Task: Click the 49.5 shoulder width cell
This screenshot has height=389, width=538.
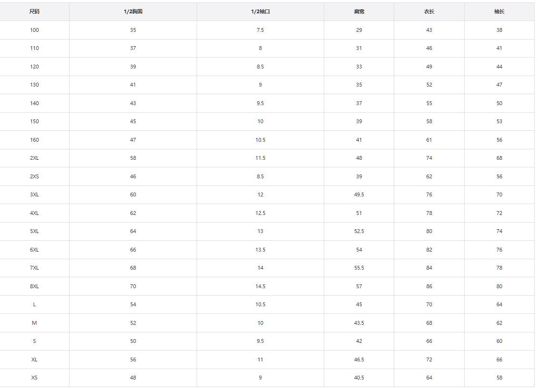Action: 359,194
